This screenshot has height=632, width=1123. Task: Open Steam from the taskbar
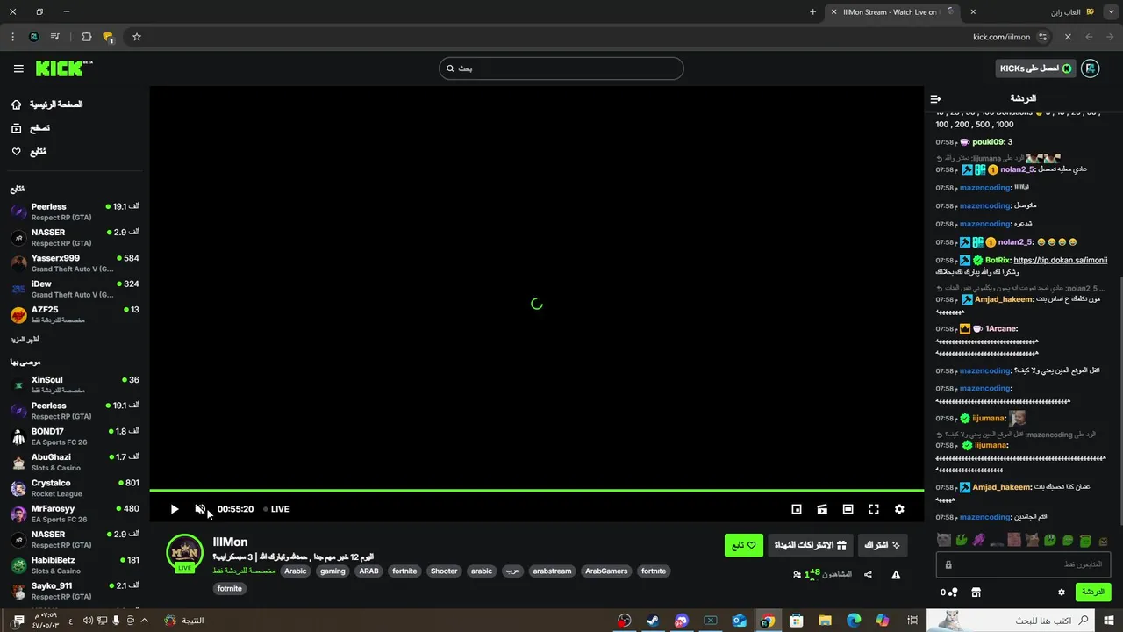tap(653, 621)
